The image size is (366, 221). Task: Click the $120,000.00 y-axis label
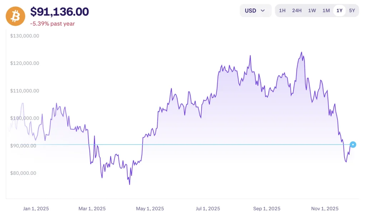25,63
